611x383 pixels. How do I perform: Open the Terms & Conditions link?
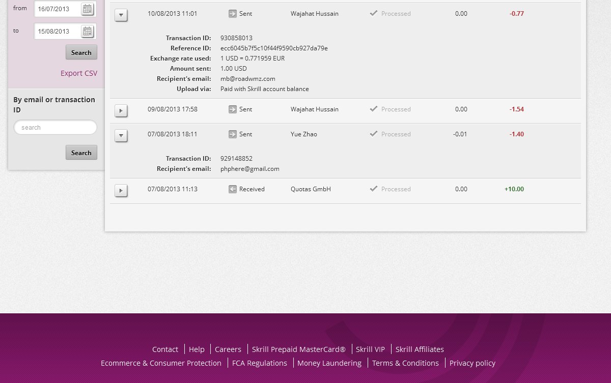click(x=405, y=363)
